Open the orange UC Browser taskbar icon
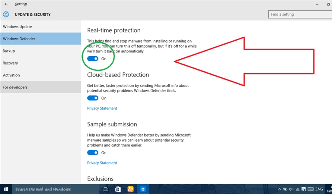Viewport: 332px width, 194px height. (131, 189)
